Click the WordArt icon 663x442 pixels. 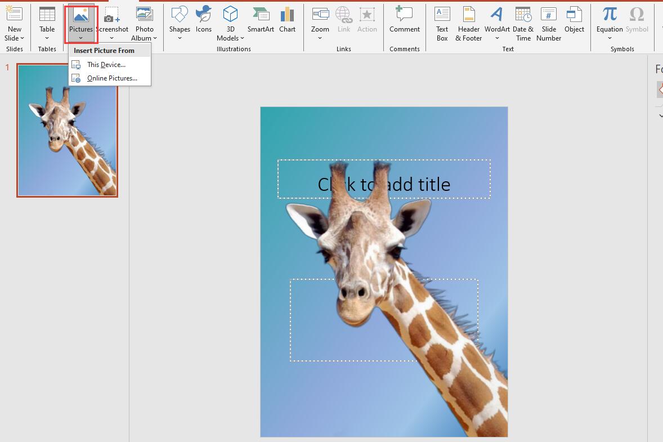[497, 14]
